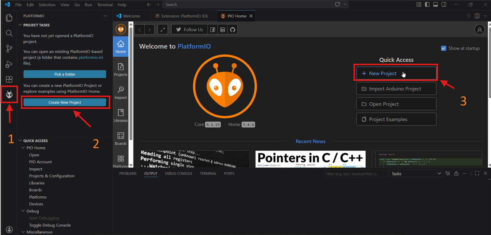
Task: Toggle Secondary Side Bar layout icon
Action: coord(444,5)
